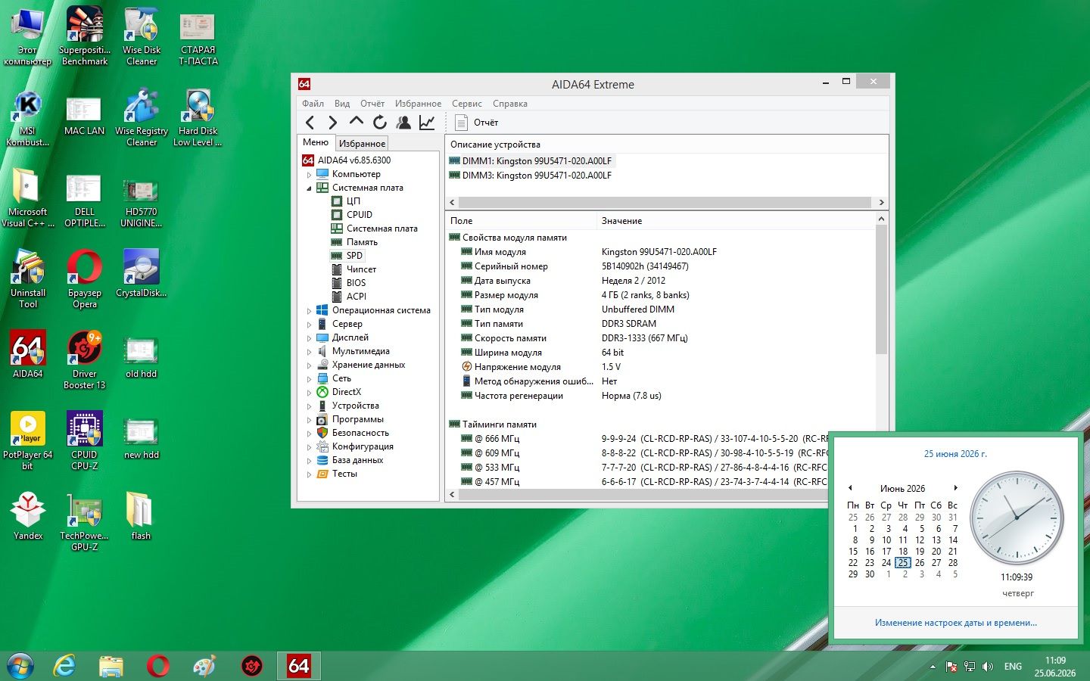
Task: Open the user icon in AIDA64 toolbar
Action: [403, 122]
